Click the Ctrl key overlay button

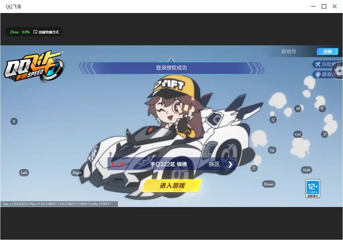click(x=298, y=134)
